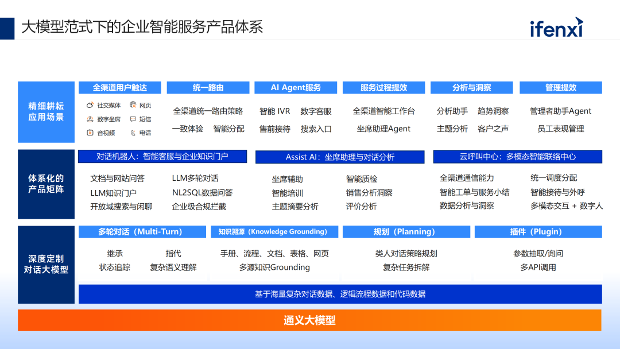Image resolution: width=620 pixels, height=349 pixels.
Task: Click the text 智能分配
Action: tap(228, 129)
